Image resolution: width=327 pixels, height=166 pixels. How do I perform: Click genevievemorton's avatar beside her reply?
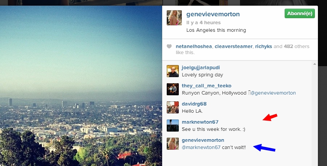tap(173, 144)
